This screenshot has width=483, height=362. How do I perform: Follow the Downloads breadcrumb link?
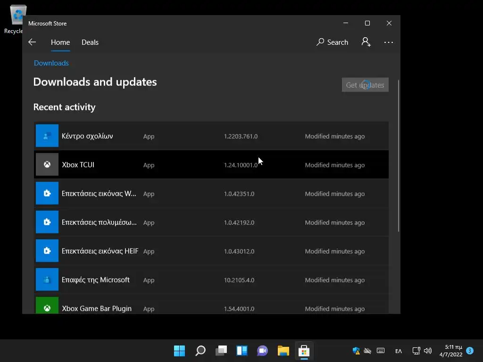tap(51, 63)
